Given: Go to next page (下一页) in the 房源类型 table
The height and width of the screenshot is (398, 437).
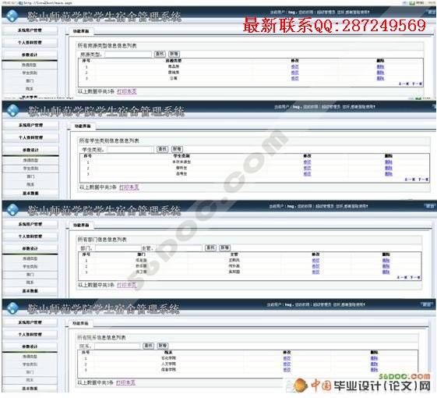Looking at the screenshot, I should click(417, 84).
